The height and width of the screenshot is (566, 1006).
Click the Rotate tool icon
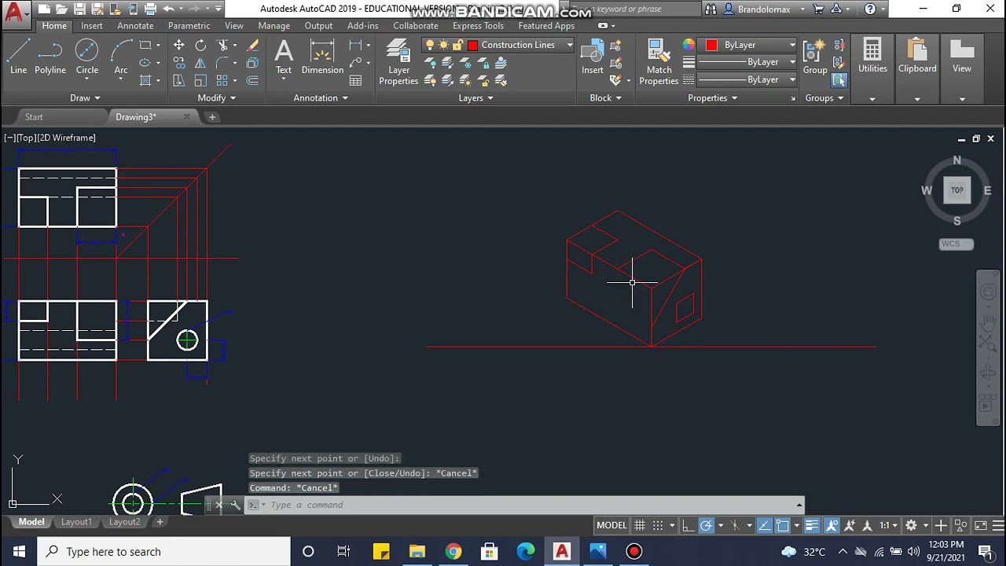pyautogui.click(x=200, y=45)
